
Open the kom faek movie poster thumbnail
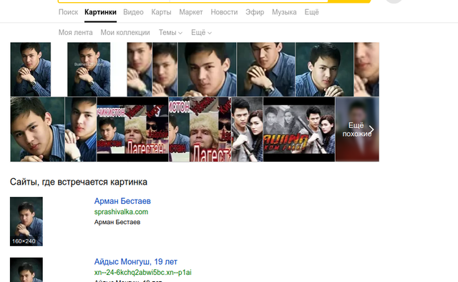pyautogui.click(x=299, y=130)
